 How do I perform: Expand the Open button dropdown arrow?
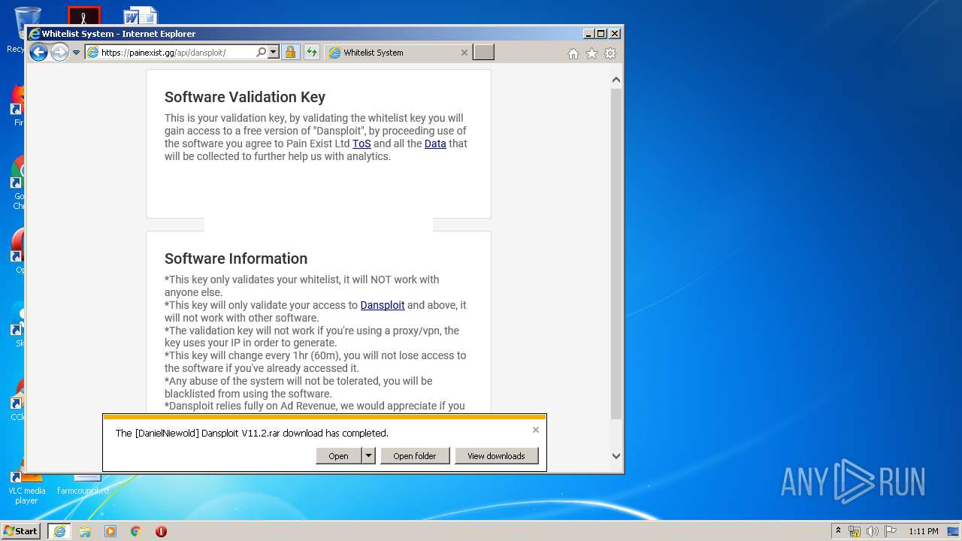pyautogui.click(x=368, y=456)
